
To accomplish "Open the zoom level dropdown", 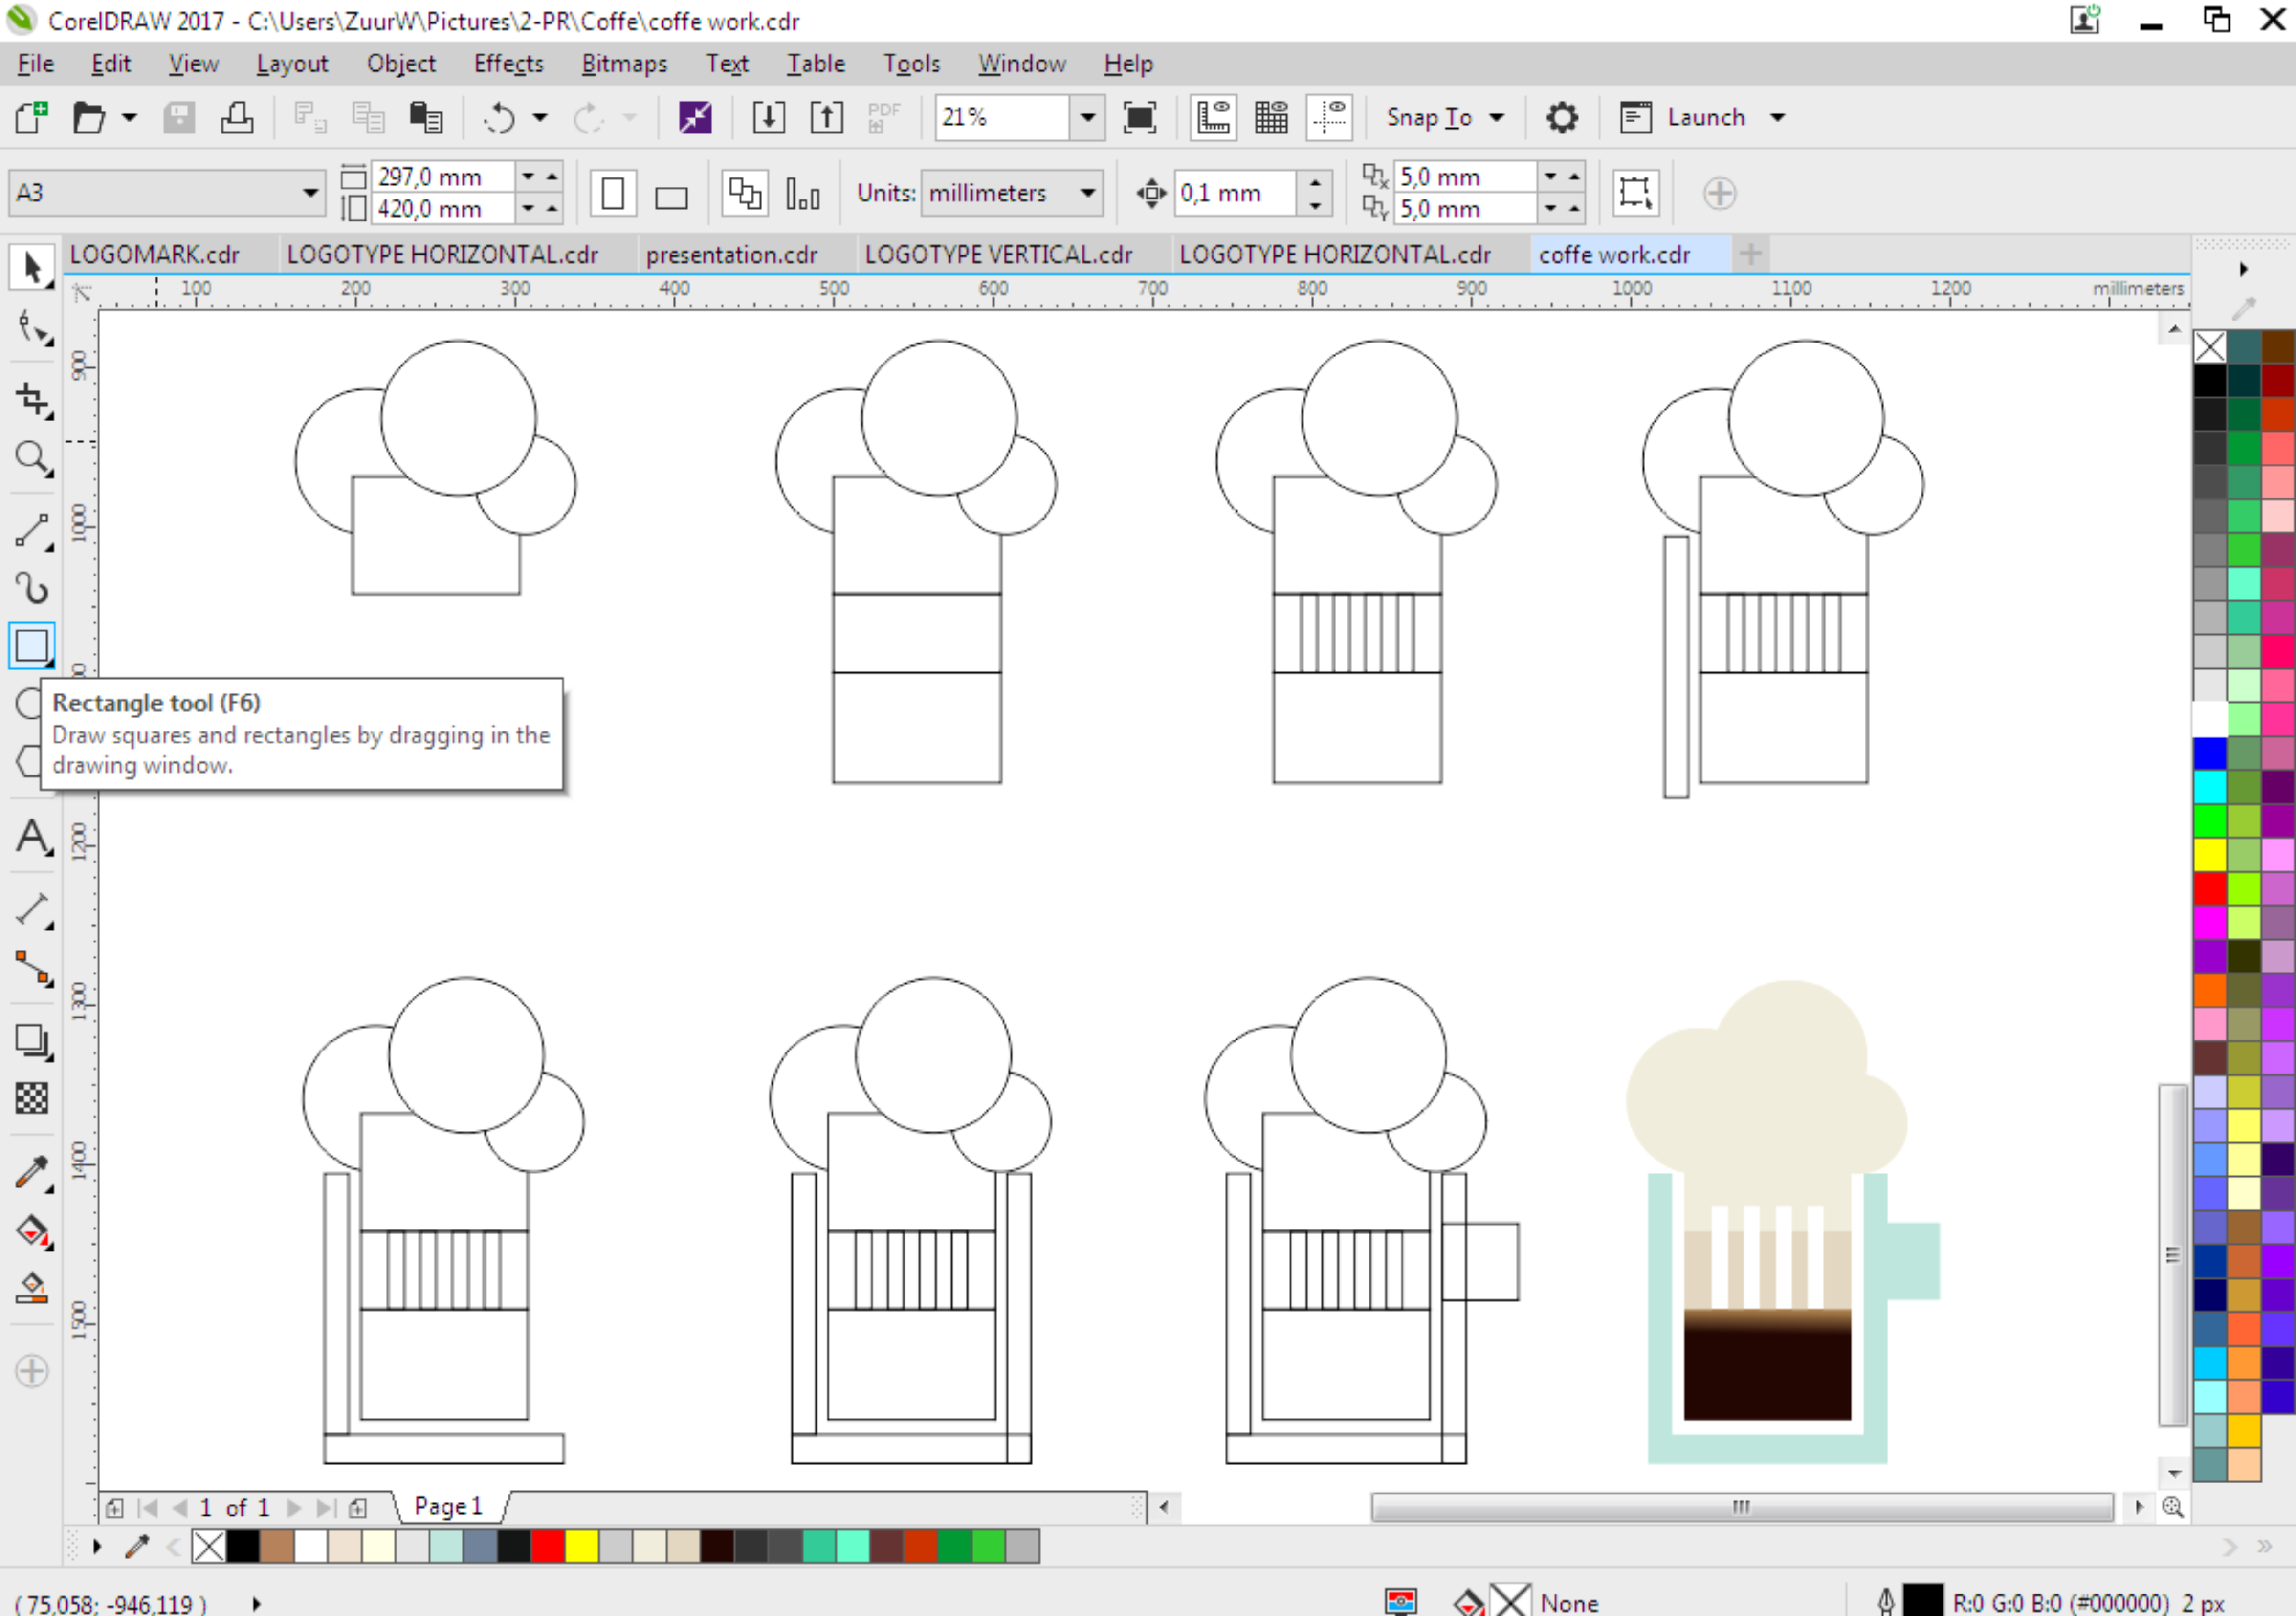I will [1087, 118].
